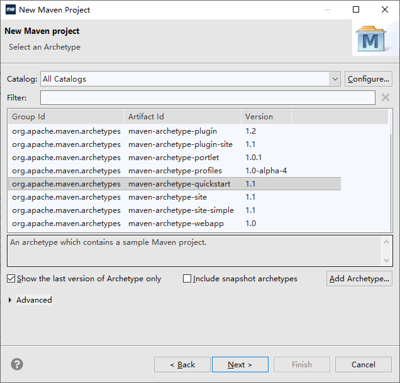Open the Catalog dropdown list

pyautogui.click(x=335, y=79)
